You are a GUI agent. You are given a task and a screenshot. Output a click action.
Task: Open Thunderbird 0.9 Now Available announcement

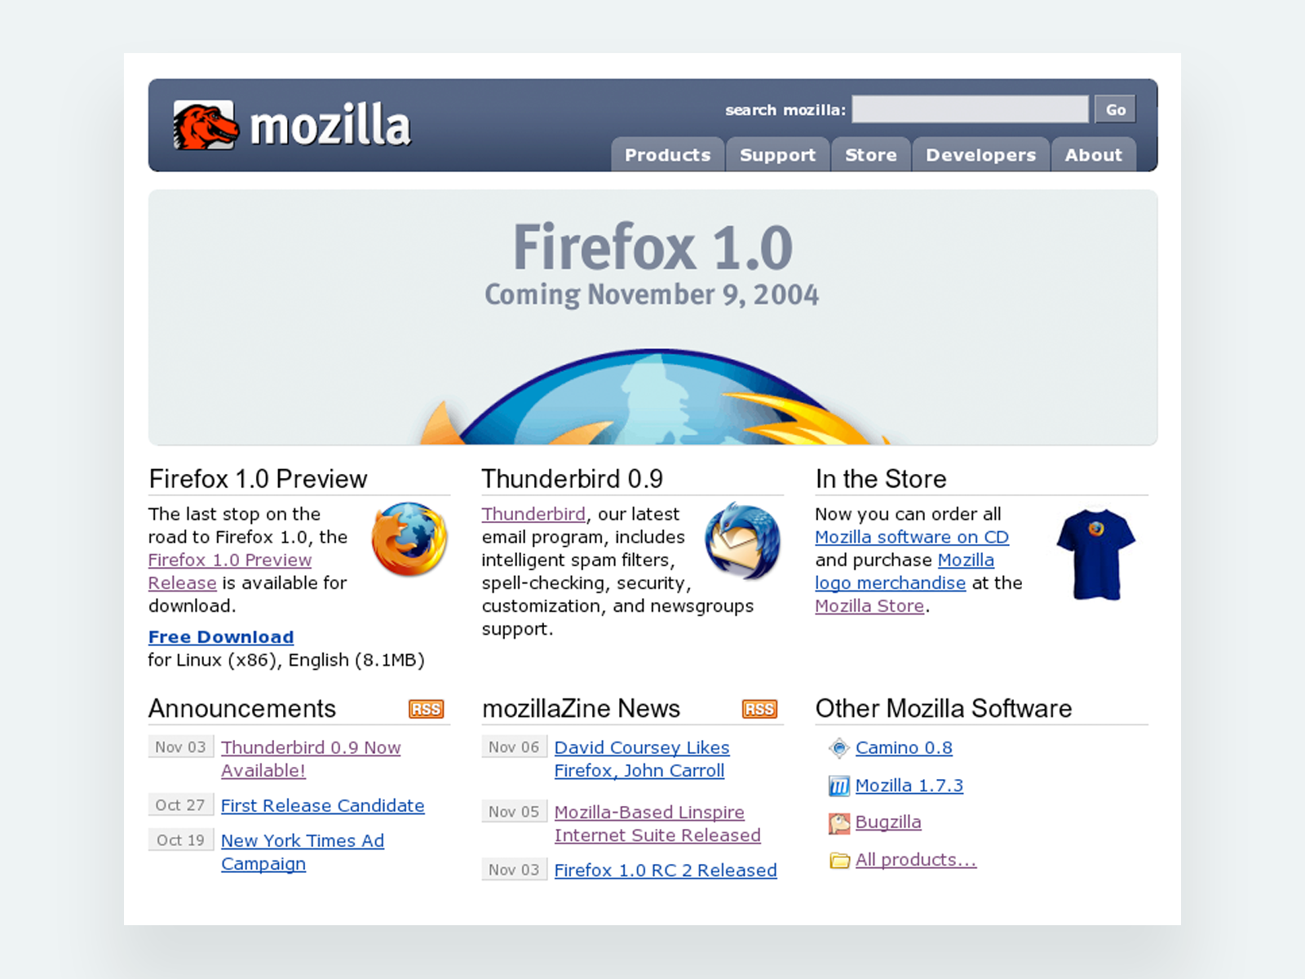[311, 759]
